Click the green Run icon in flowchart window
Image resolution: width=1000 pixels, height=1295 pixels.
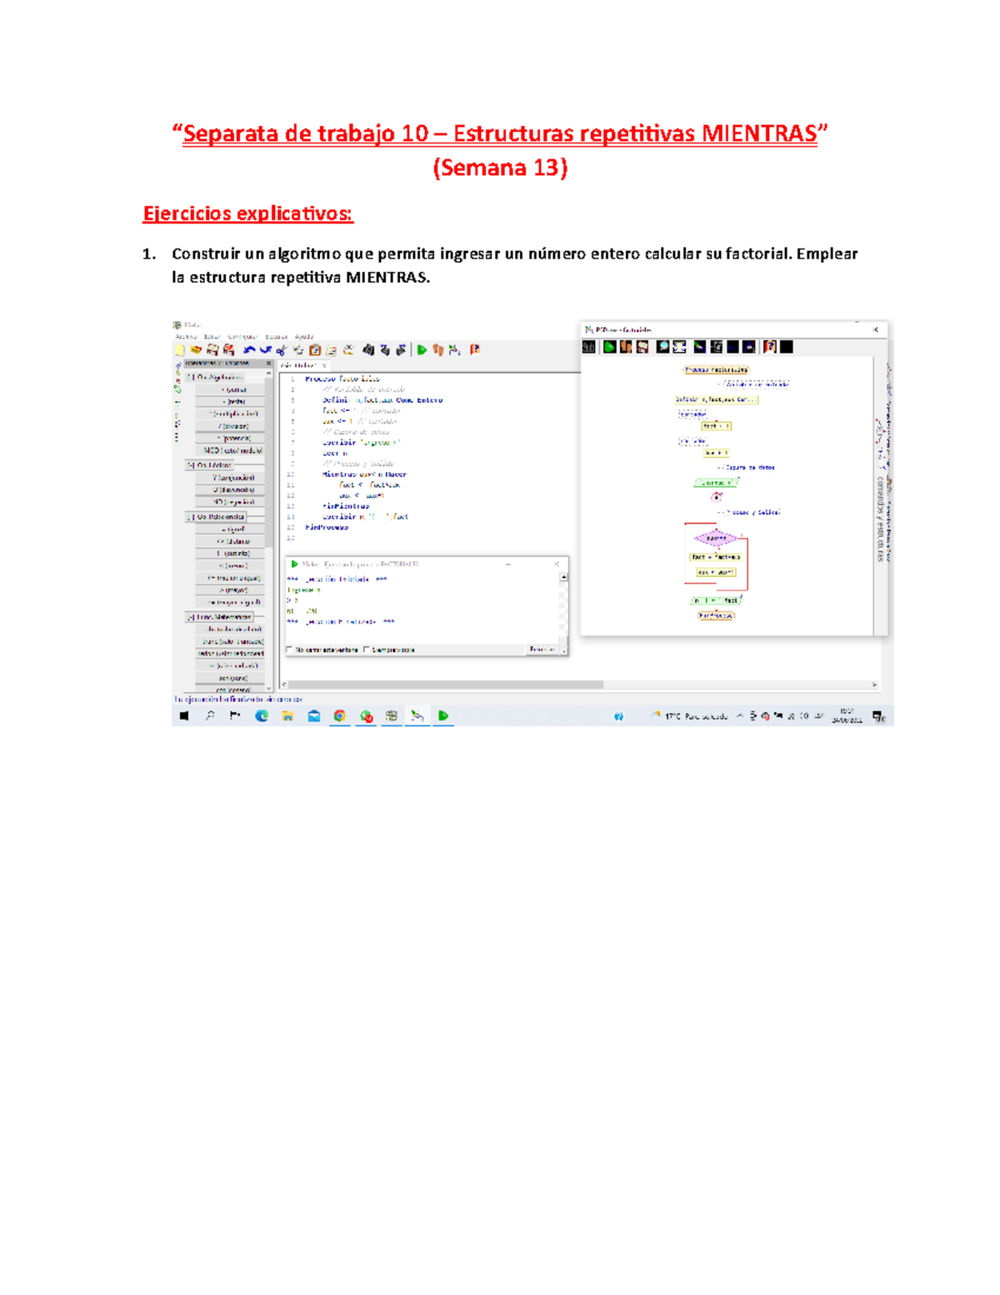click(610, 347)
